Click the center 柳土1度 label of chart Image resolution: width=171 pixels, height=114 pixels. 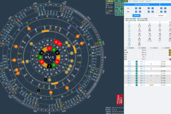(x=49, y=57)
